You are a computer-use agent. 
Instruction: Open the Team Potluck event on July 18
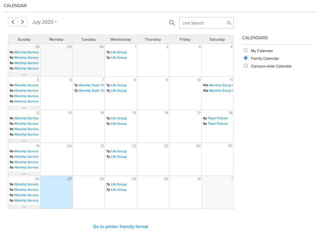[x=218, y=118]
